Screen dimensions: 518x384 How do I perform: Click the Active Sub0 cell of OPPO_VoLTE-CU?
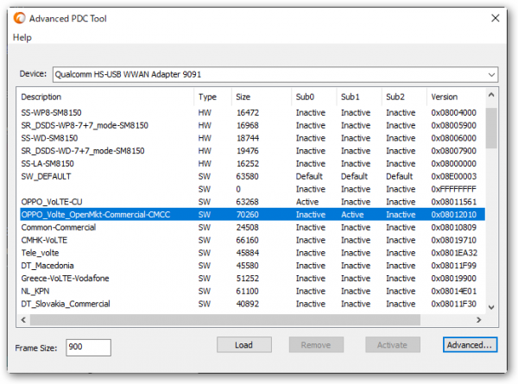[307, 202]
